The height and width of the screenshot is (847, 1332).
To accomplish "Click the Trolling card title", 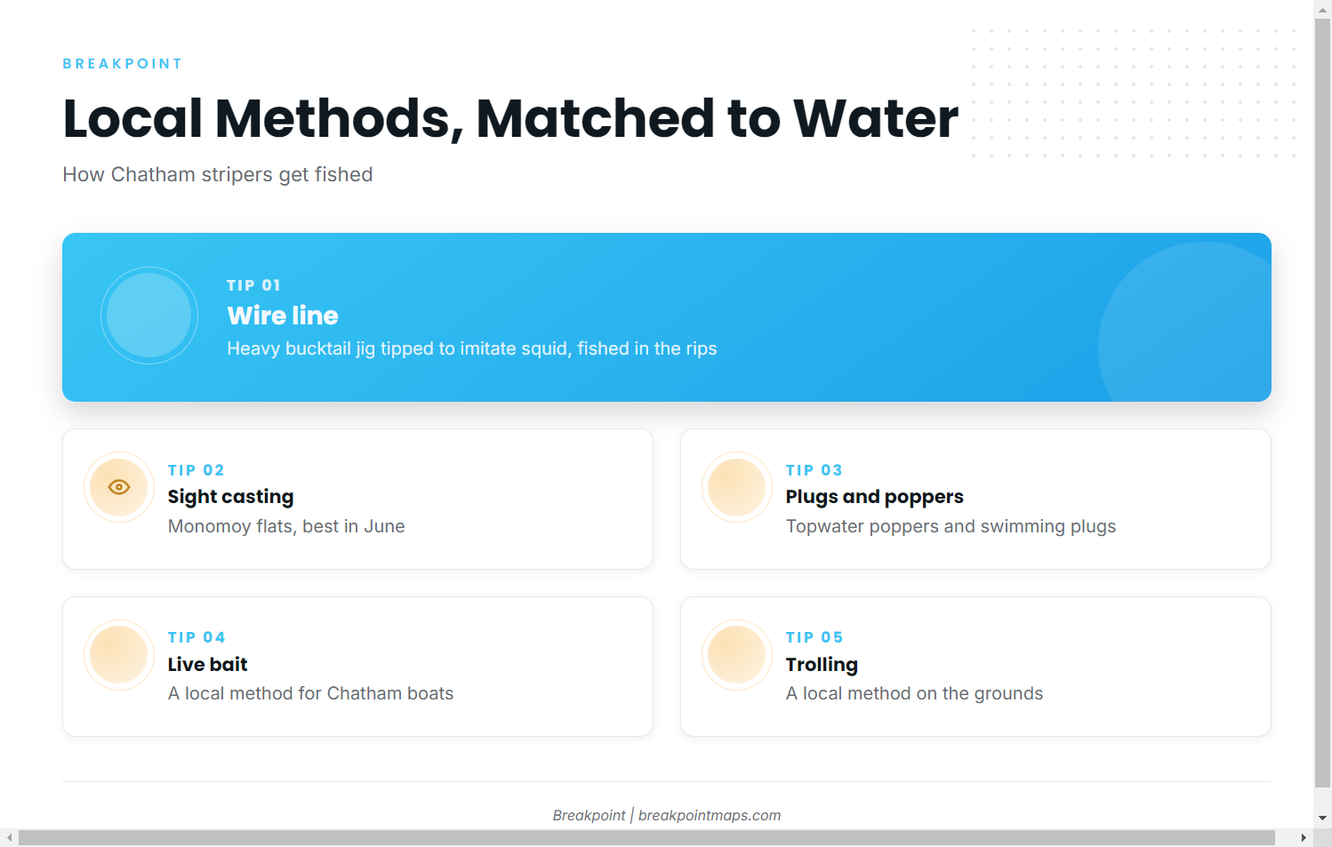I will (822, 665).
